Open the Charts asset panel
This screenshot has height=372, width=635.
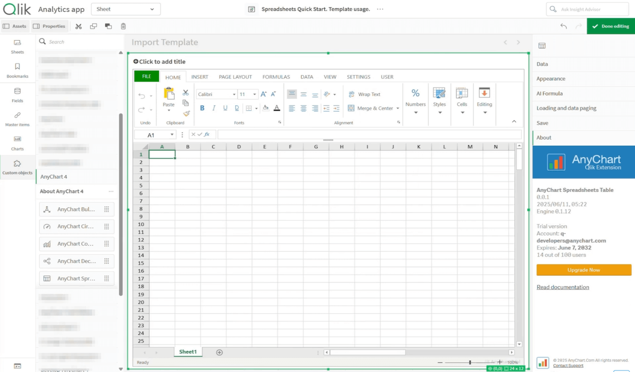17,143
